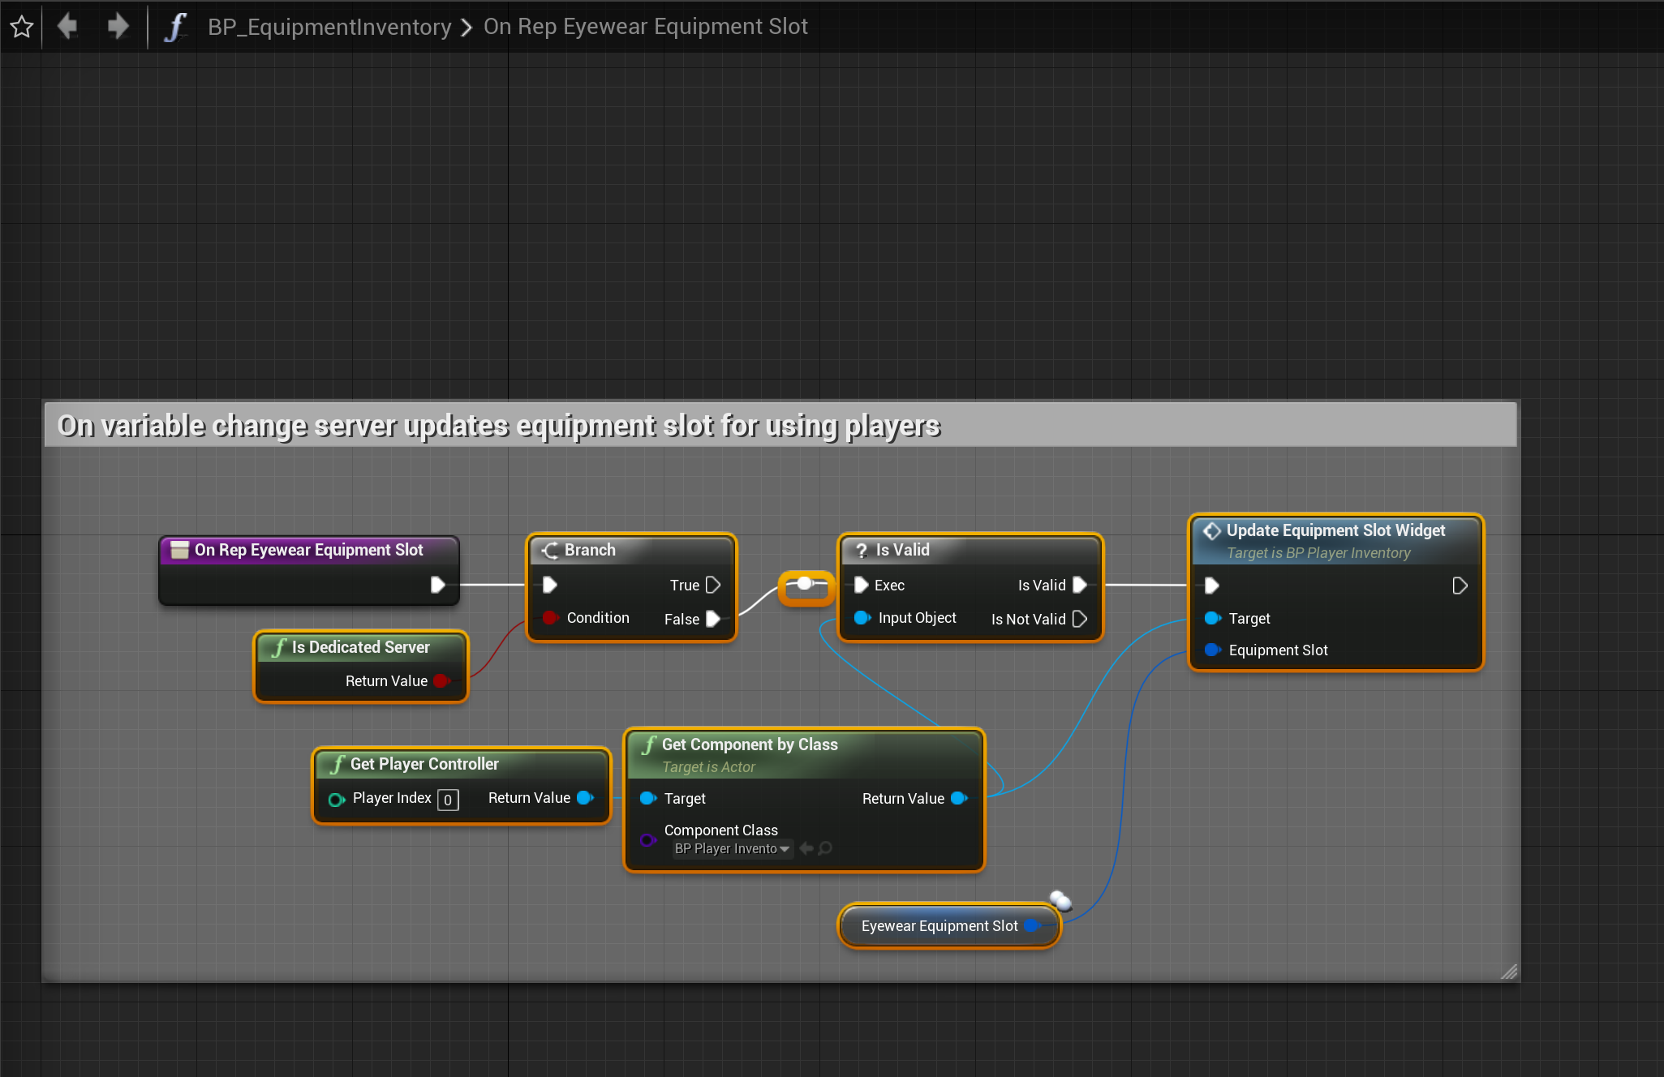The image size is (1664, 1077).
Task: Navigate back with left arrow
Action: [x=67, y=27]
